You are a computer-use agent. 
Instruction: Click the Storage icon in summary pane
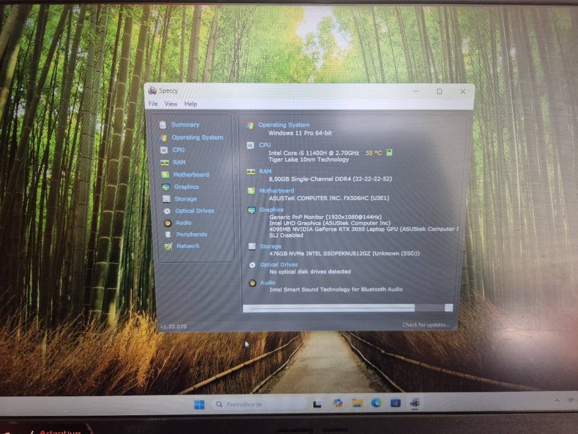pos(252,247)
